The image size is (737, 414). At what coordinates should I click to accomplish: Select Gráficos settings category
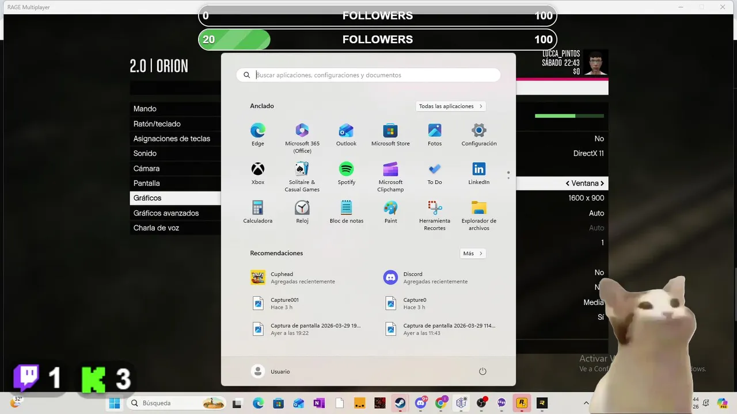(x=175, y=198)
